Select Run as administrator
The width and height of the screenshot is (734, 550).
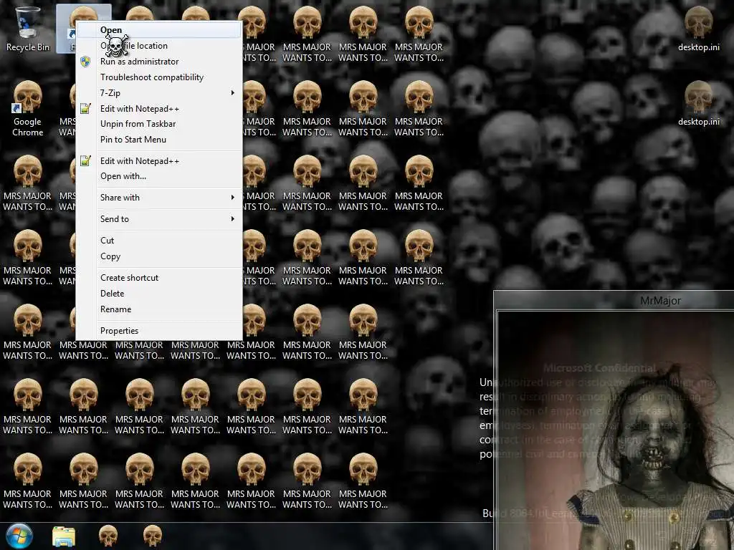tap(159, 62)
